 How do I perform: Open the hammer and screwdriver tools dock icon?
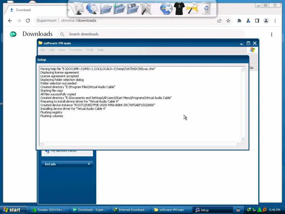pos(146,9)
